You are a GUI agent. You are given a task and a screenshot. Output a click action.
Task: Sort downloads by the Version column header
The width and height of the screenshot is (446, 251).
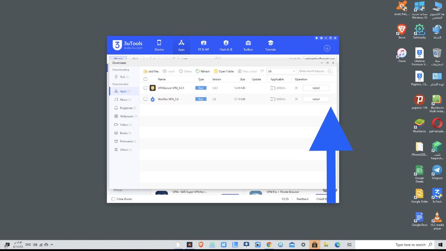click(x=217, y=79)
